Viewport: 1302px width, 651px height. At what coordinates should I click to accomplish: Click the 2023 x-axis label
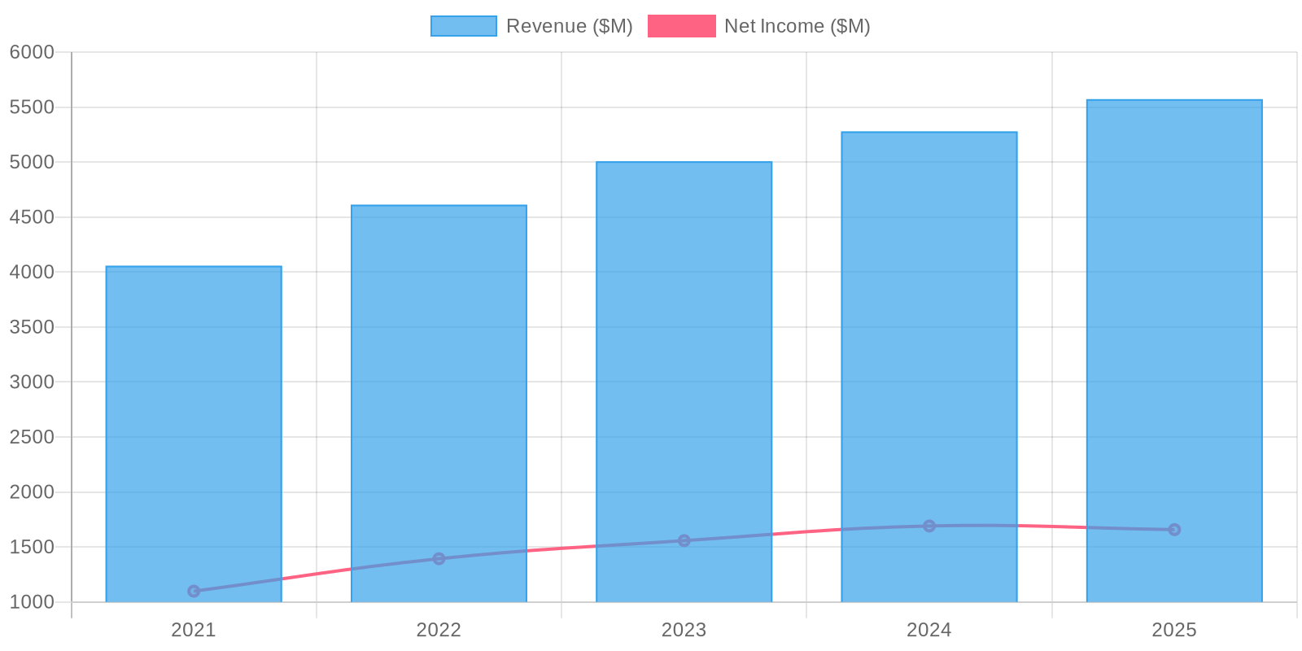click(x=684, y=630)
